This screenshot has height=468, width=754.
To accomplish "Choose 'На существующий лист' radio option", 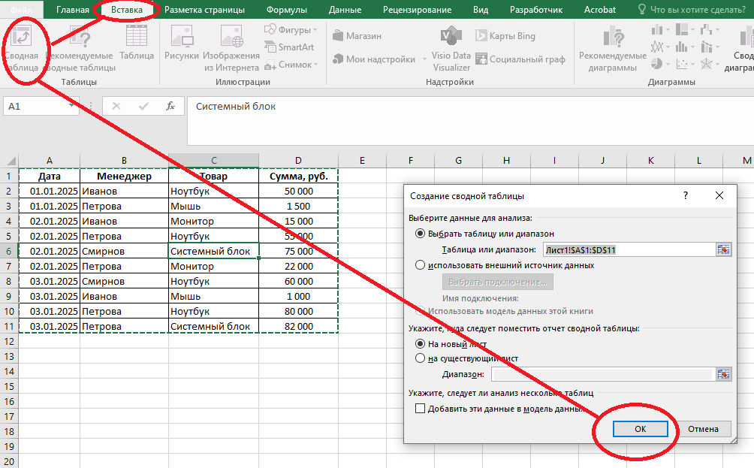I will [421, 358].
